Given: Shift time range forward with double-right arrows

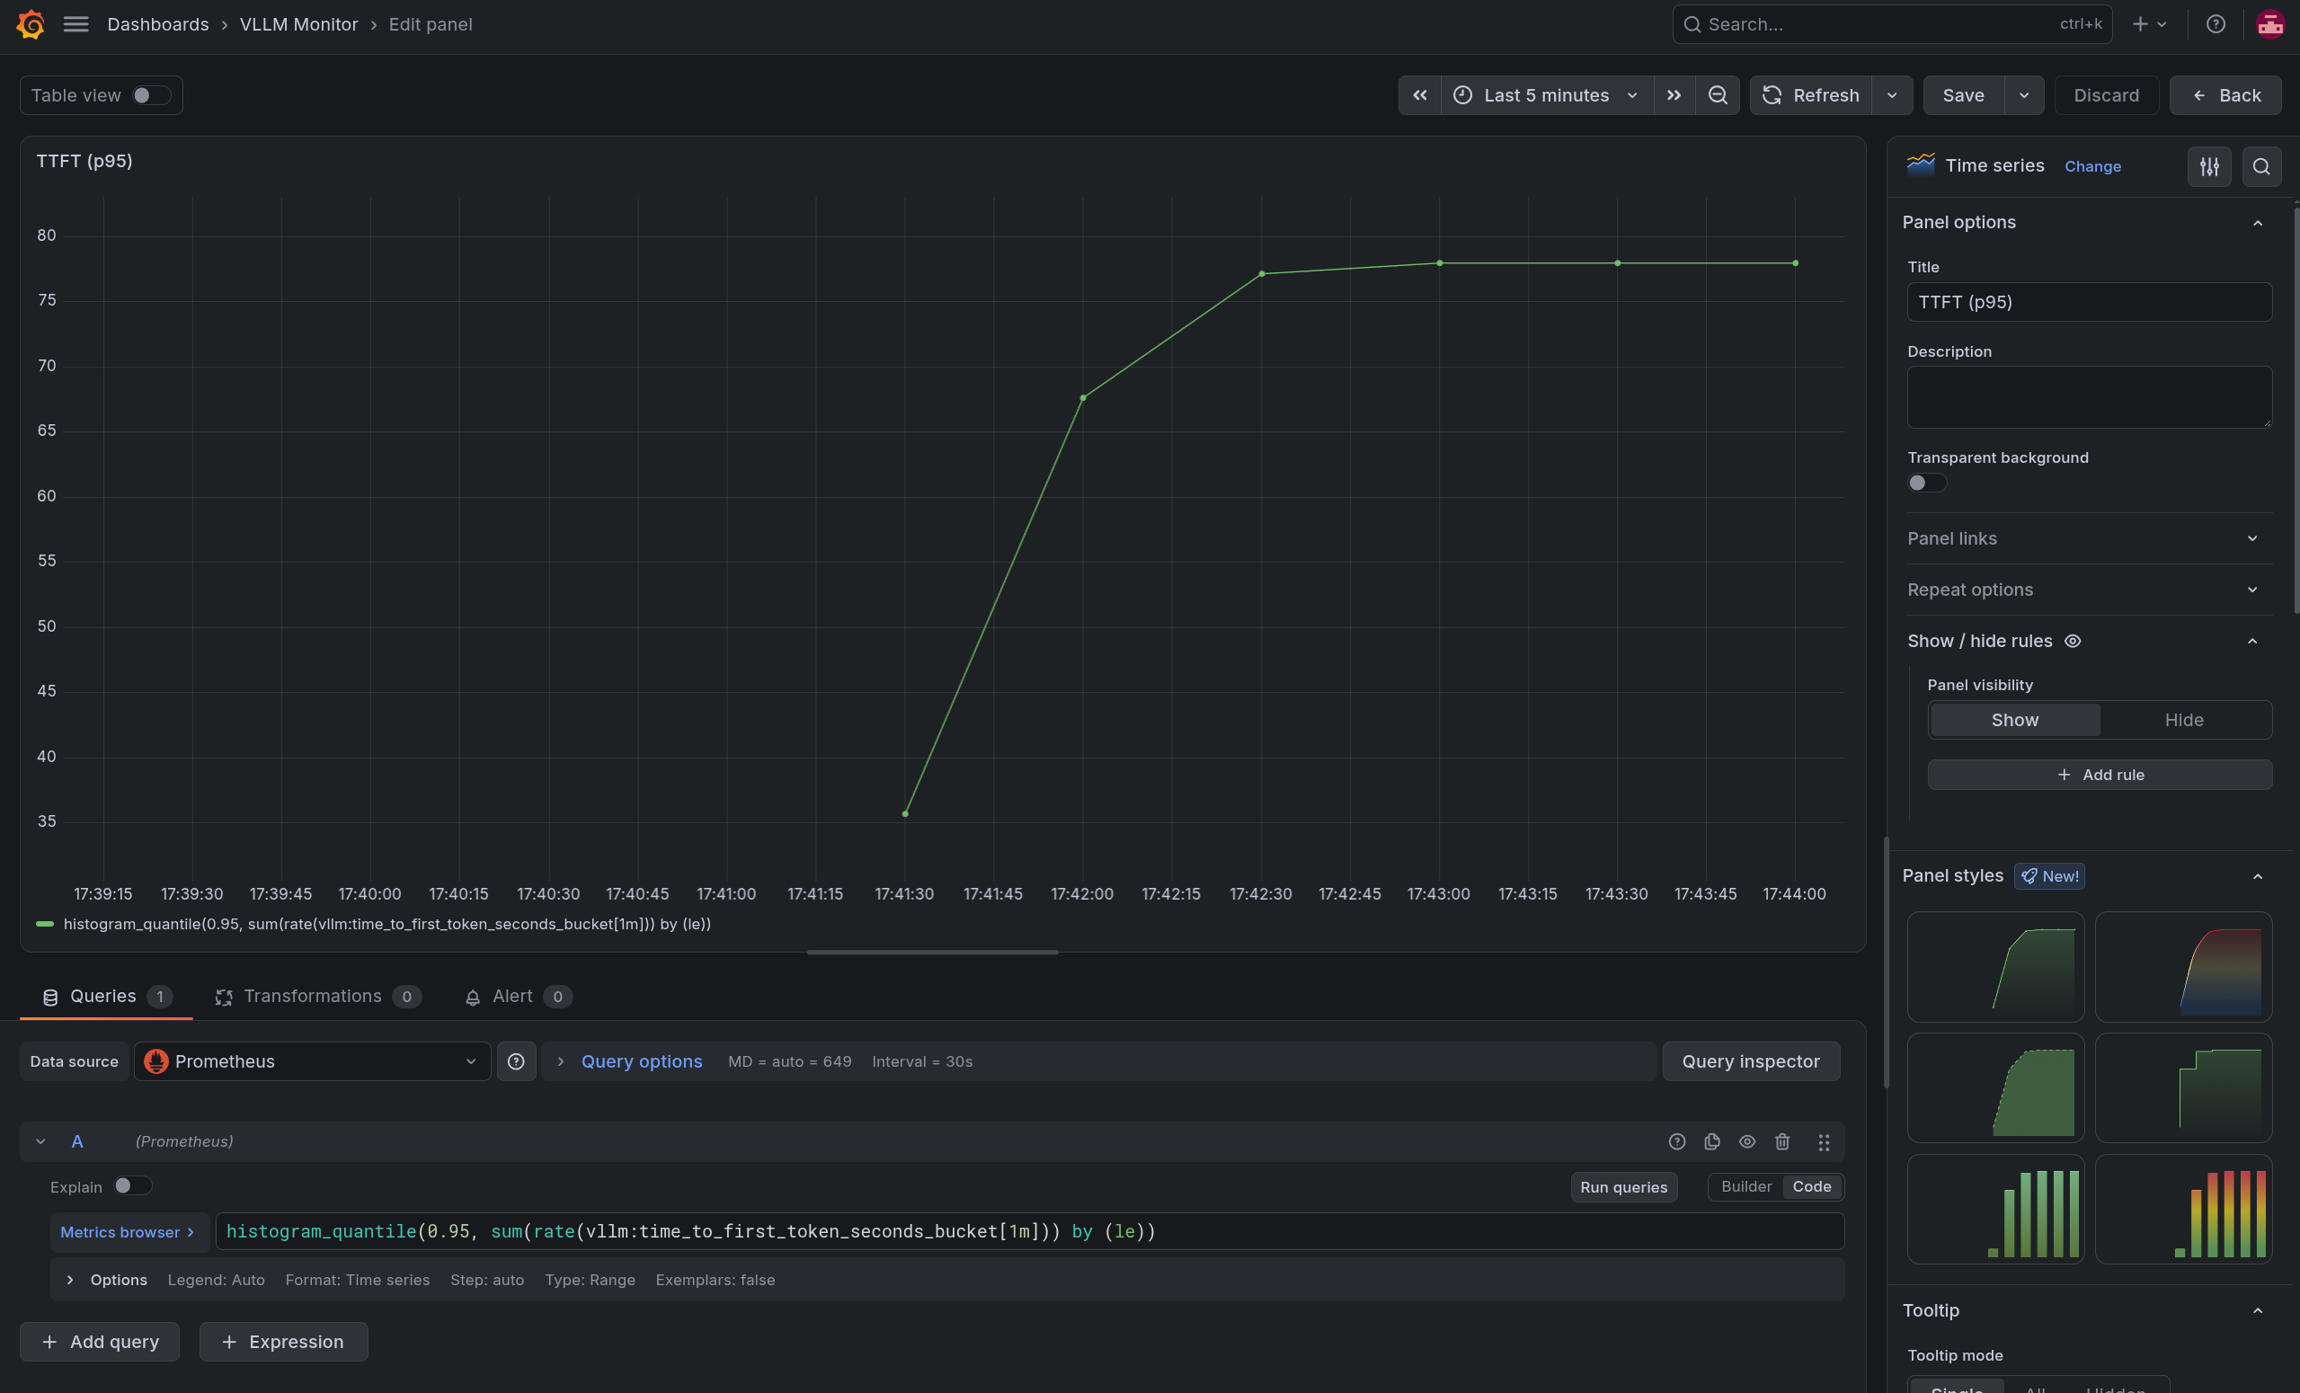Looking at the screenshot, I should [x=1674, y=95].
